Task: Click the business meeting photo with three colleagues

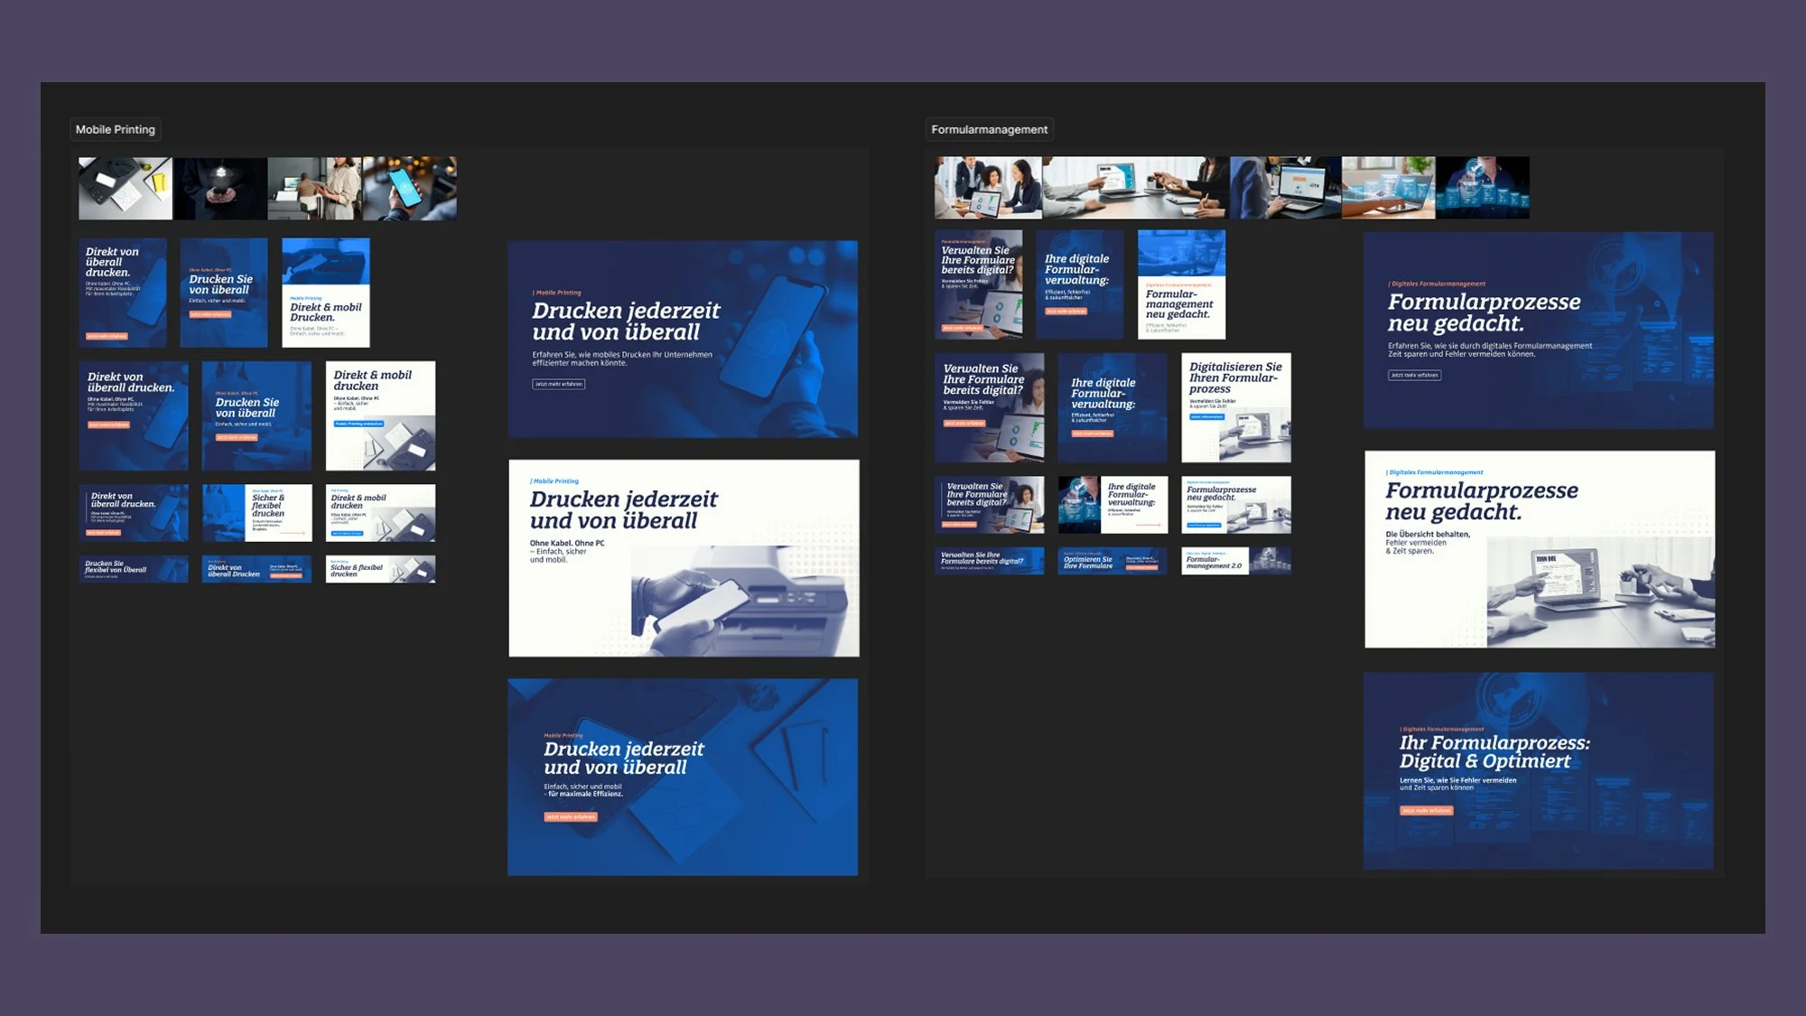Action: click(x=988, y=188)
